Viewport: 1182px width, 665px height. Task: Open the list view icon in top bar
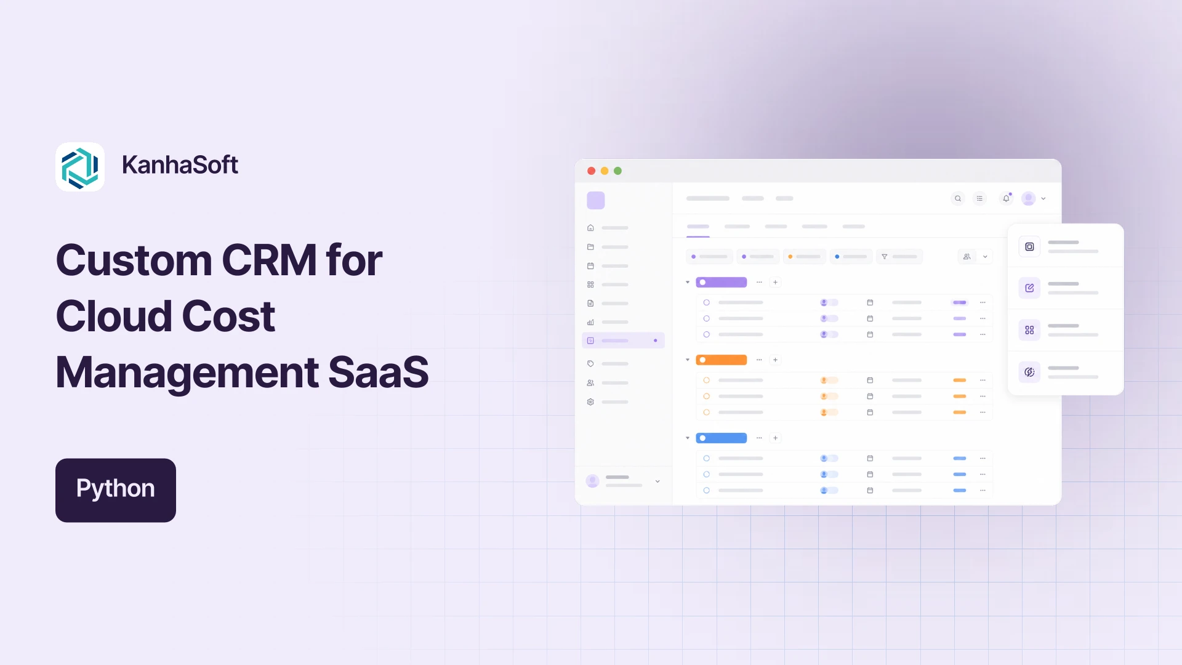click(979, 198)
